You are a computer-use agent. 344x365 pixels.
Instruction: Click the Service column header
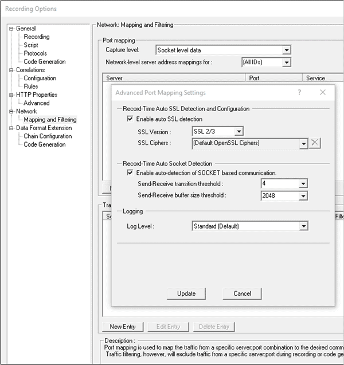323,78
